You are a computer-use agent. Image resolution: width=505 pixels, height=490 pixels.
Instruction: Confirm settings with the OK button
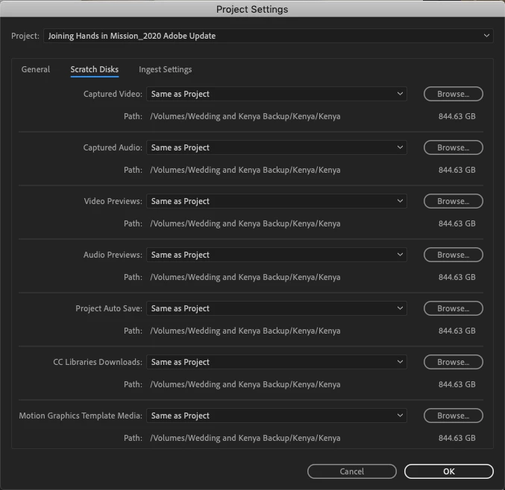(449, 471)
